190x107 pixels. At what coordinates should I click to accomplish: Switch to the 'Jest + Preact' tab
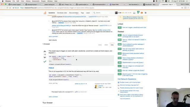point(66,4)
